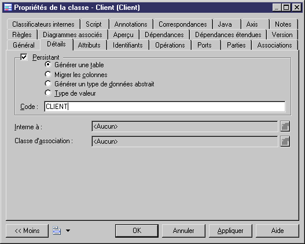Expand the dropdown arrow next to Moins

[68, 231]
